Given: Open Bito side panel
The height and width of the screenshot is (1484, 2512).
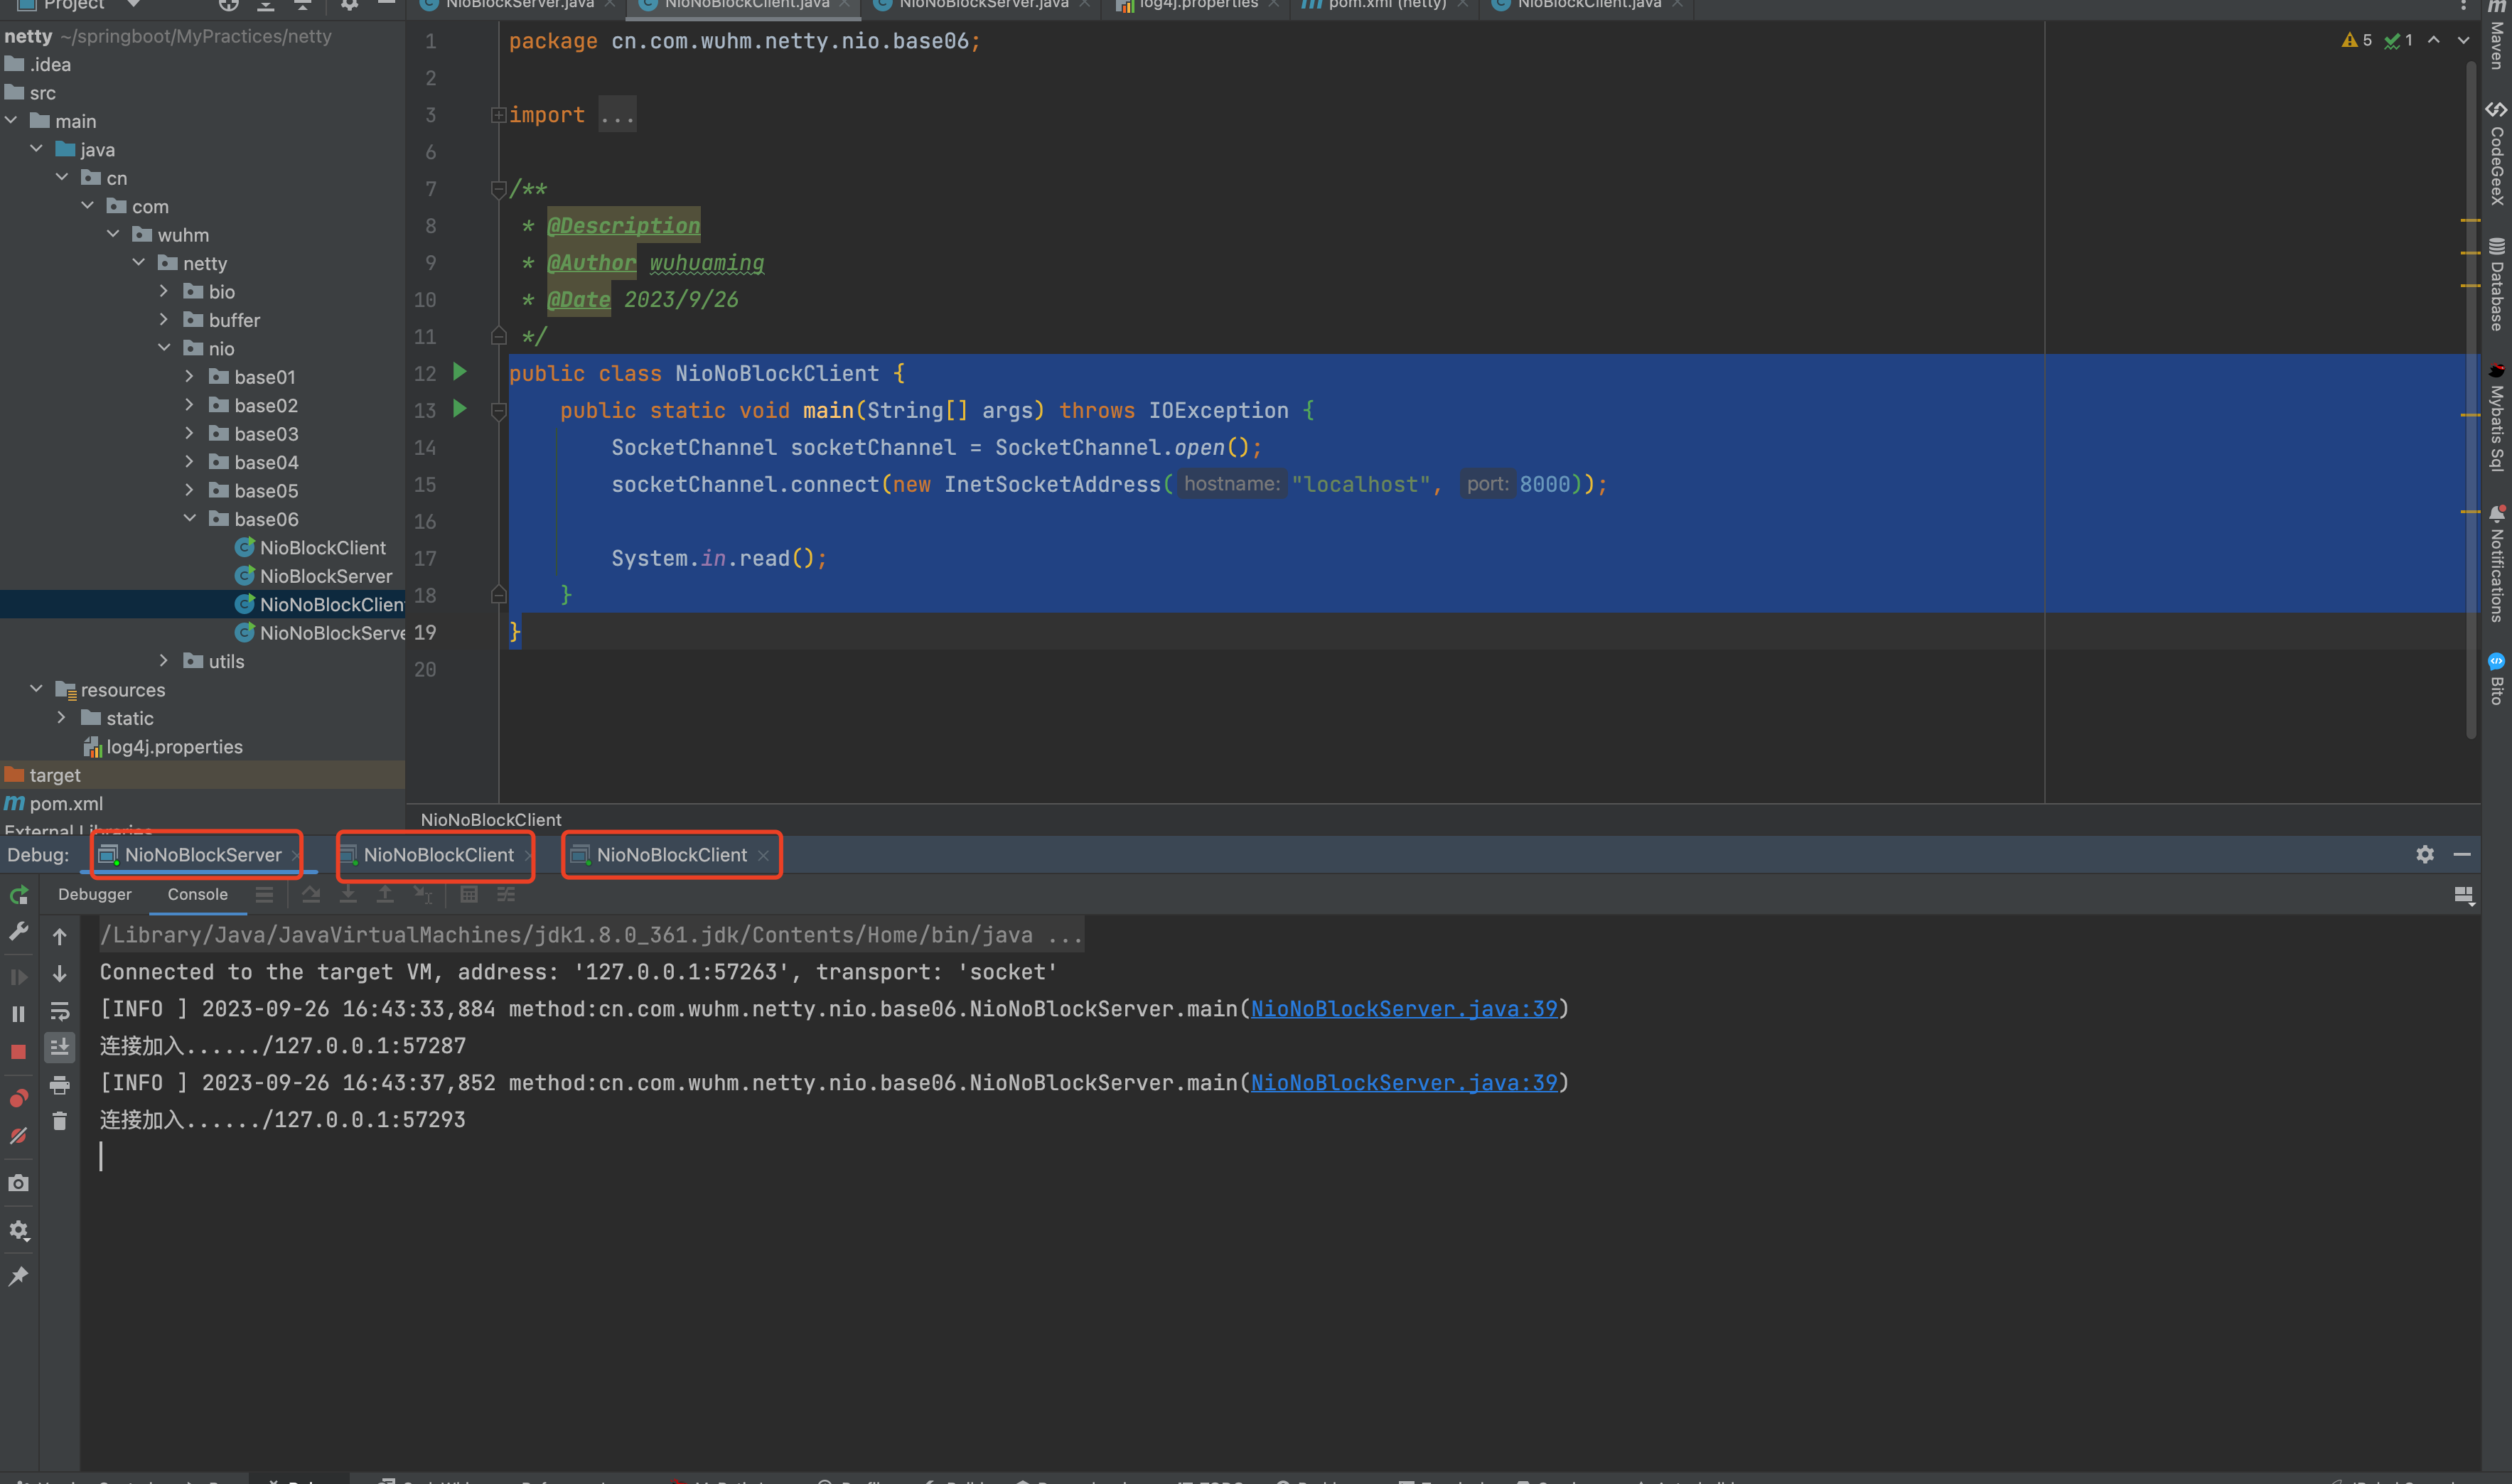Looking at the screenshot, I should coord(2497,679).
